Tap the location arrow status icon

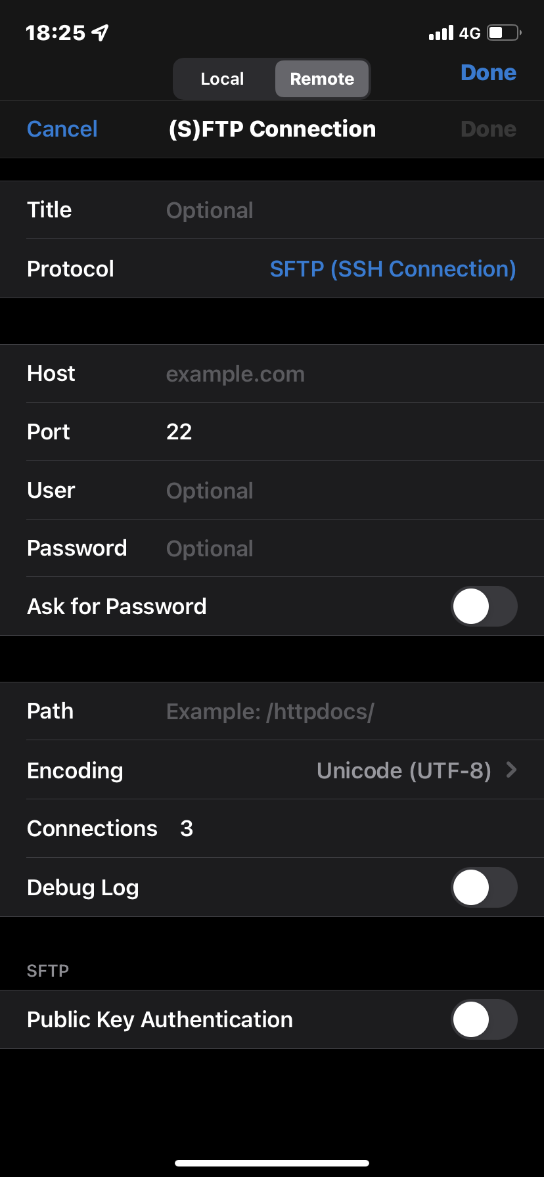(x=101, y=33)
